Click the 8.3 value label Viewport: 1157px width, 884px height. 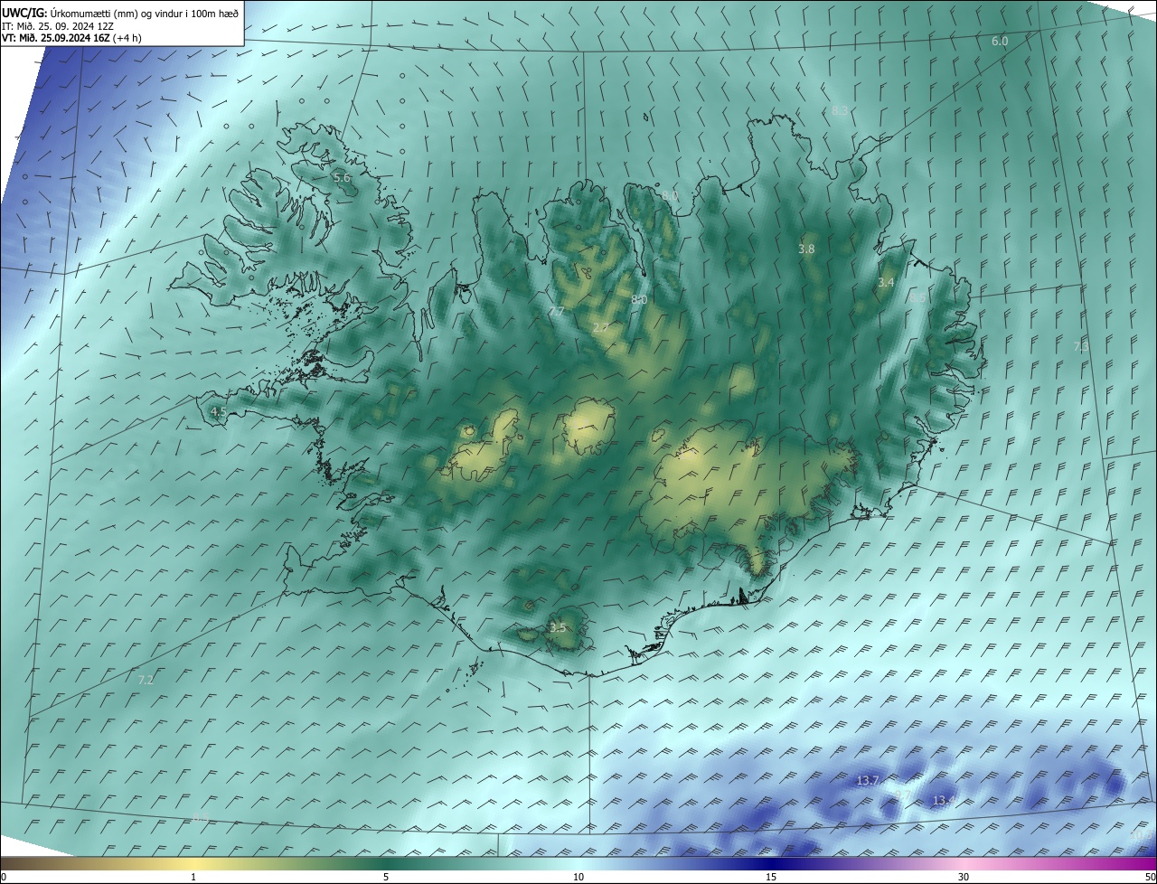point(841,110)
